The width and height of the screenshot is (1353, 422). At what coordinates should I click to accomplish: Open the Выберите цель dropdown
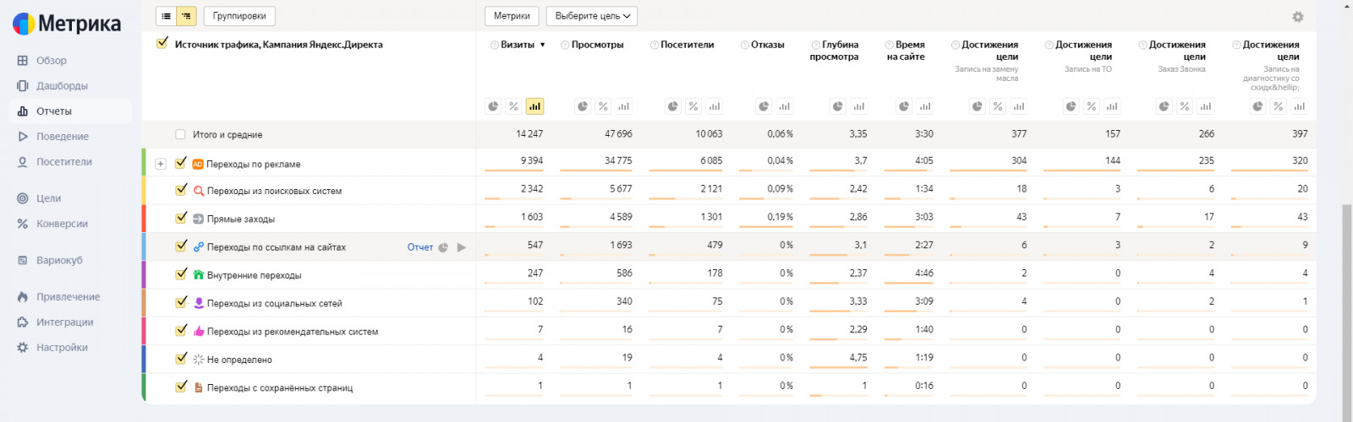pos(592,16)
